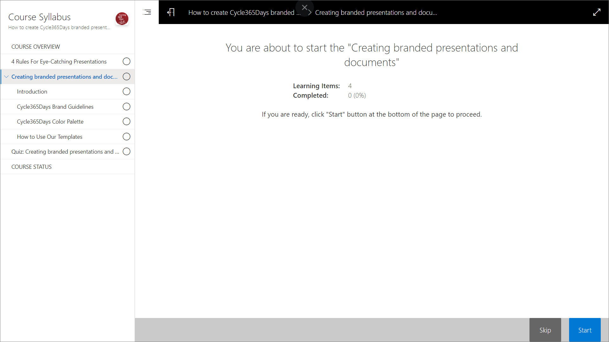Open Cycle365Days Brand Guidelines lesson
The width and height of the screenshot is (609, 342).
[55, 107]
